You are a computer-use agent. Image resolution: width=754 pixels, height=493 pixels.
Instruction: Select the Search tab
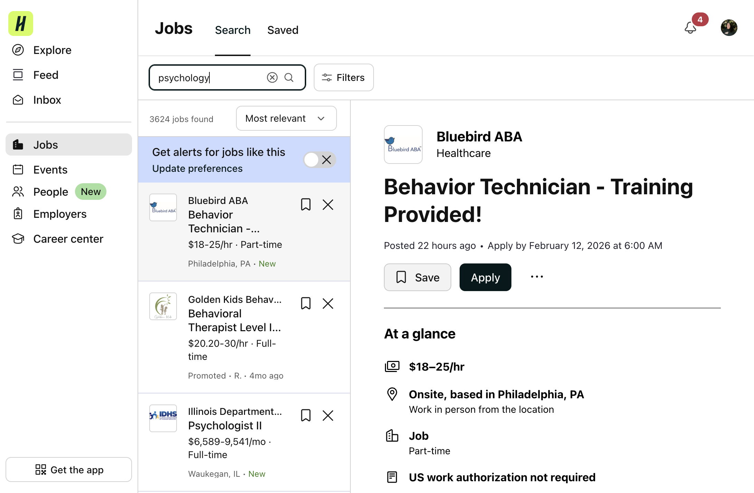pyautogui.click(x=233, y=30)
